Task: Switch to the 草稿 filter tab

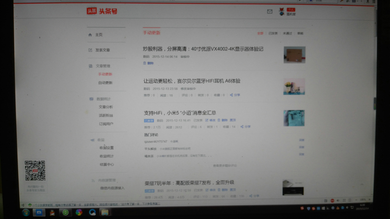Action: [x=300, y=33]
